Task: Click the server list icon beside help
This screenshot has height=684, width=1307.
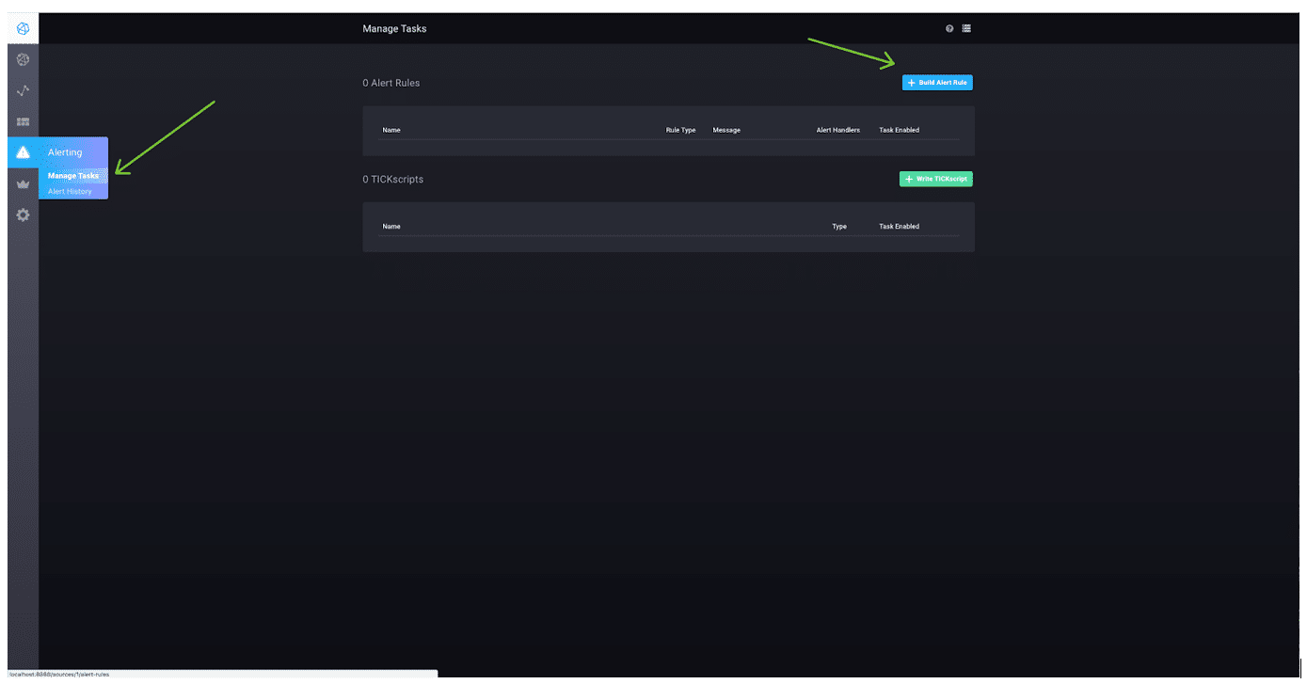Action: (966, 28)
